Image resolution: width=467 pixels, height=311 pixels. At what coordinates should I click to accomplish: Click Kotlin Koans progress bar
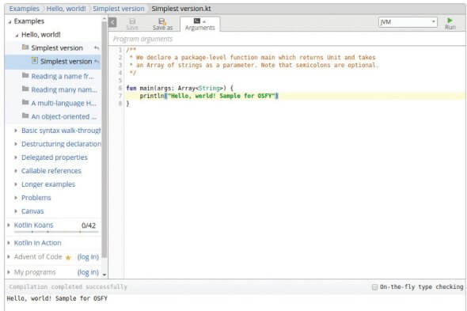point(56,231)
